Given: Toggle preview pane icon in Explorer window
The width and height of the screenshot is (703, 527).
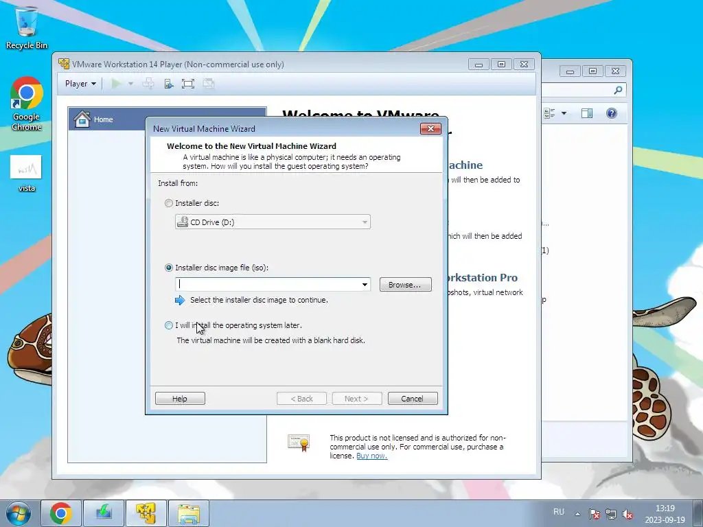Looking at the screenshot, I should pos(587,113).
